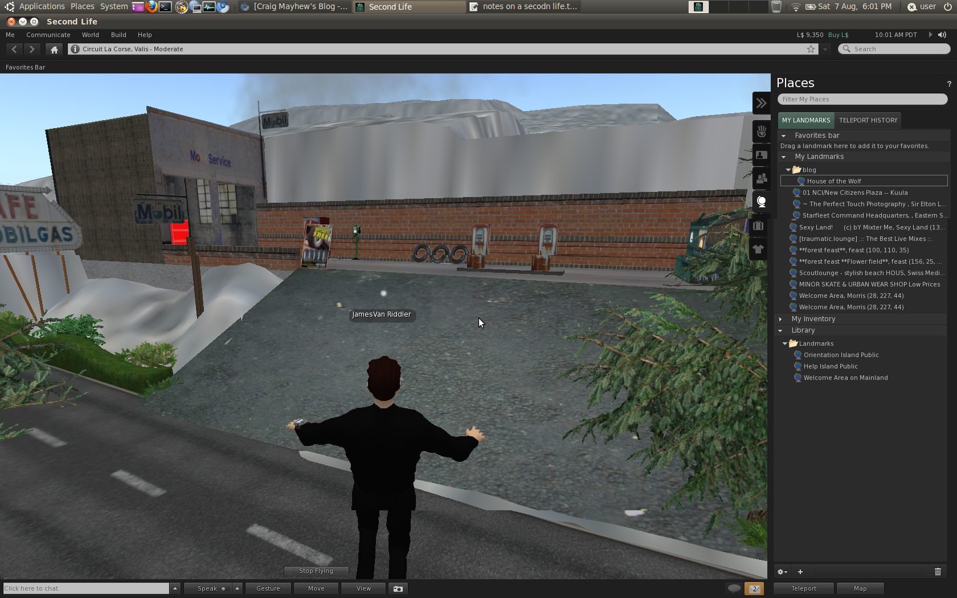Click the home icon in the navigation bar

54,50
